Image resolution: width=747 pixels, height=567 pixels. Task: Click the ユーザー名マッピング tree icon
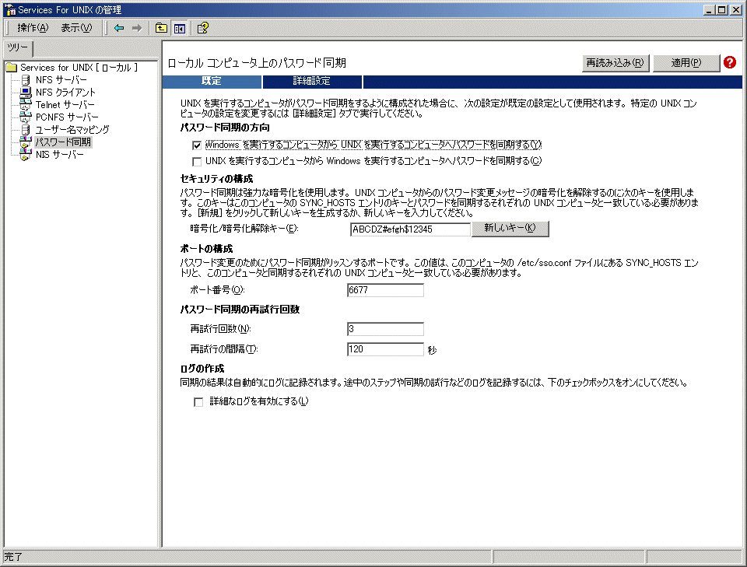(26, 129)
